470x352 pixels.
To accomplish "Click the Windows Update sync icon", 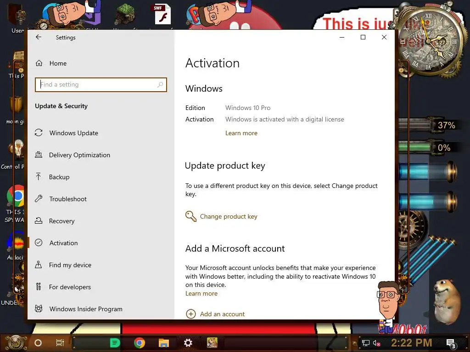I will (x=39, y=132).
